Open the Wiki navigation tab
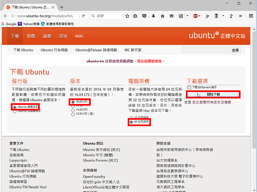Image resolution: width=257 pixels, height=192 pixels. [x=79, y=36]
